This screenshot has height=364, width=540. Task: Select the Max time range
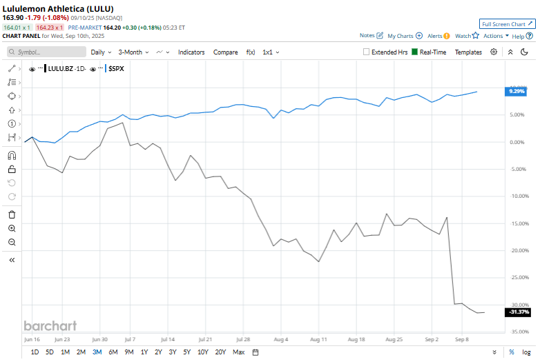pos(238,352)
